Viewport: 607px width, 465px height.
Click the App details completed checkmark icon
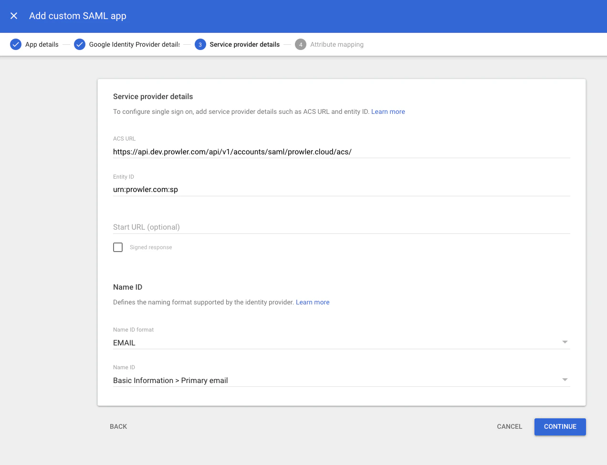[x=16, y=44]
